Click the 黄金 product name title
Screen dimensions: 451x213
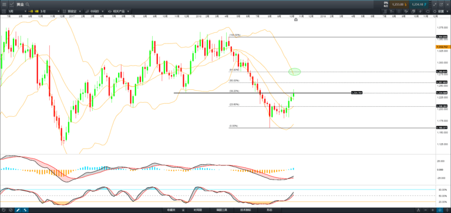20,4
